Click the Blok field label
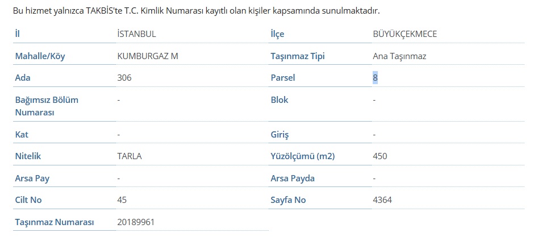 (x=280, y=100)
